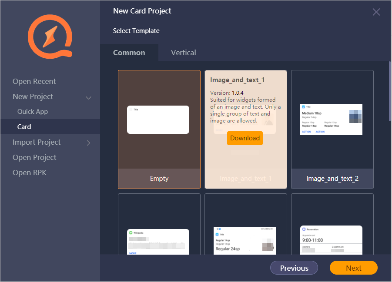Select the Regular 24sp card template
392x282 pixels.
point(246,224)
